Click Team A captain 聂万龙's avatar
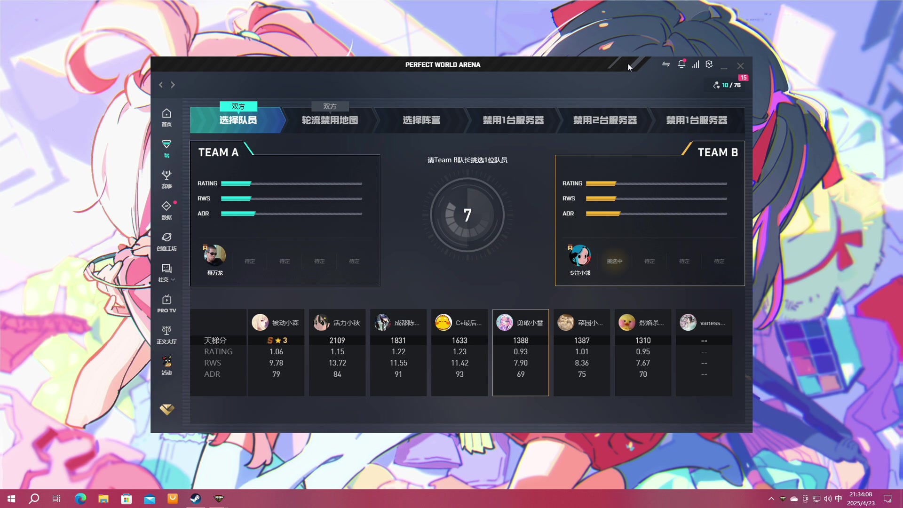This screenshot has height=508, width=903. click(x=215, y=256)
